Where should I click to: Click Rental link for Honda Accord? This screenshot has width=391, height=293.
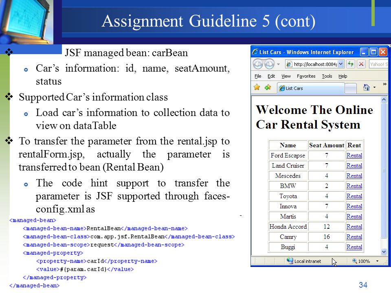354,227
